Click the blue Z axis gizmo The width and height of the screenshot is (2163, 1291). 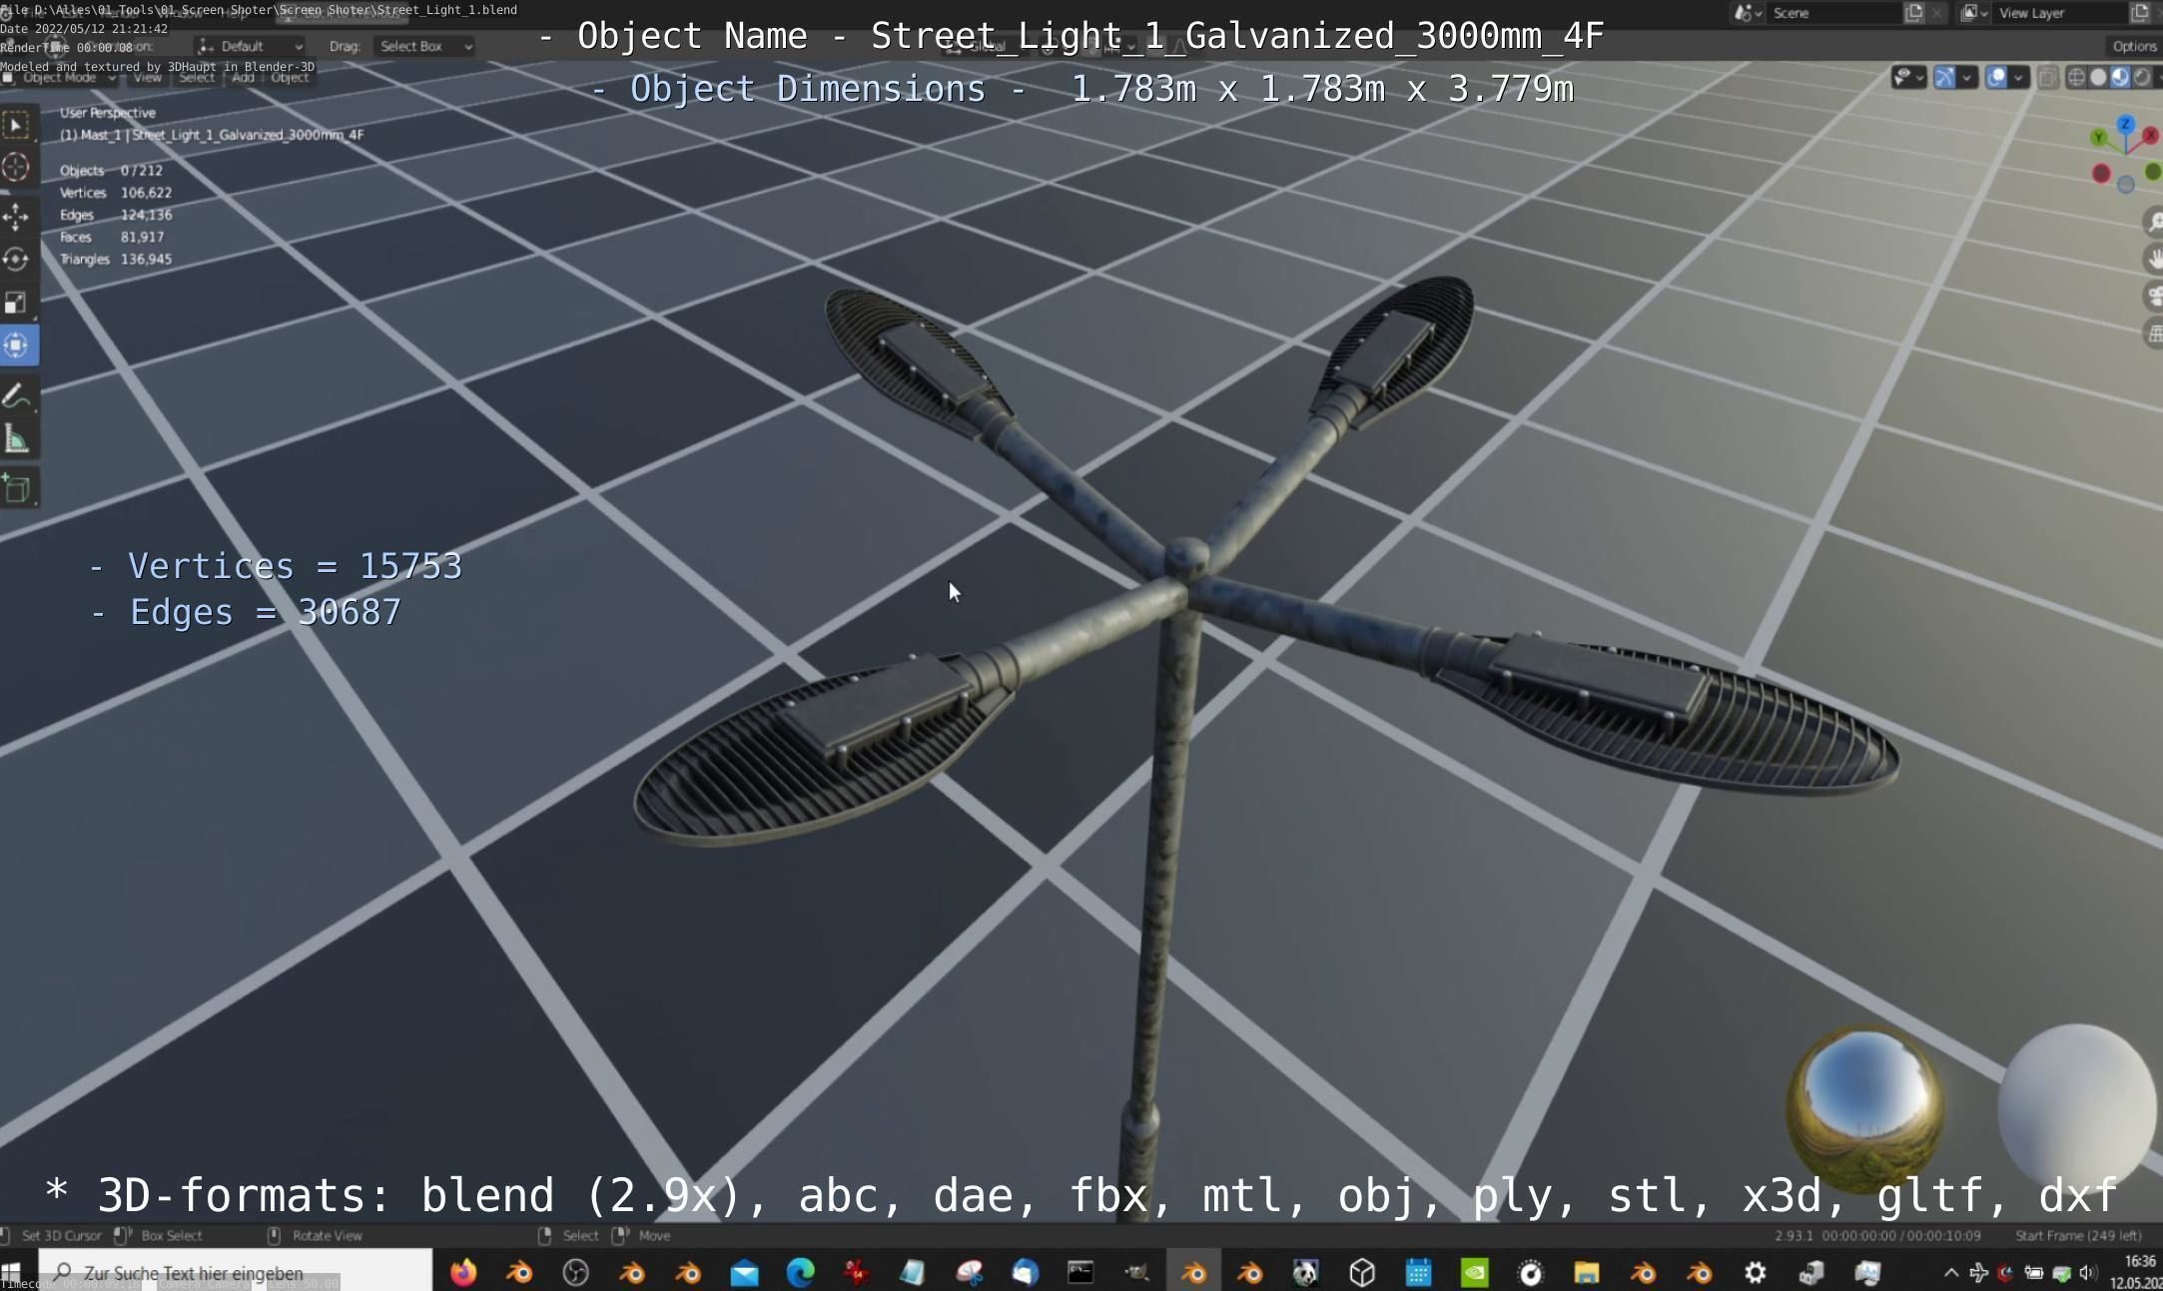click(x=2125, y=124)
